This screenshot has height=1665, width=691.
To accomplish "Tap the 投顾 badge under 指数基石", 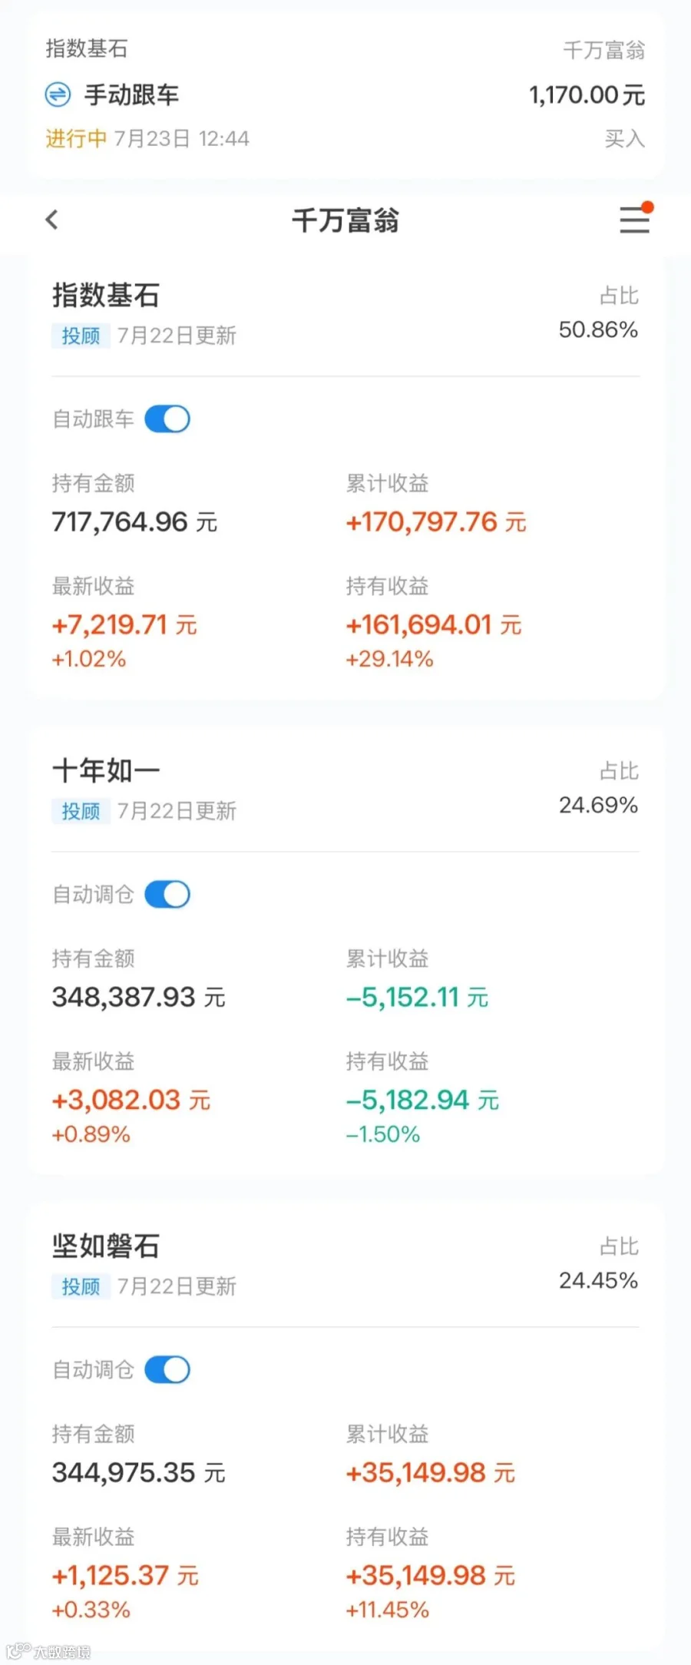I will 81,336.
